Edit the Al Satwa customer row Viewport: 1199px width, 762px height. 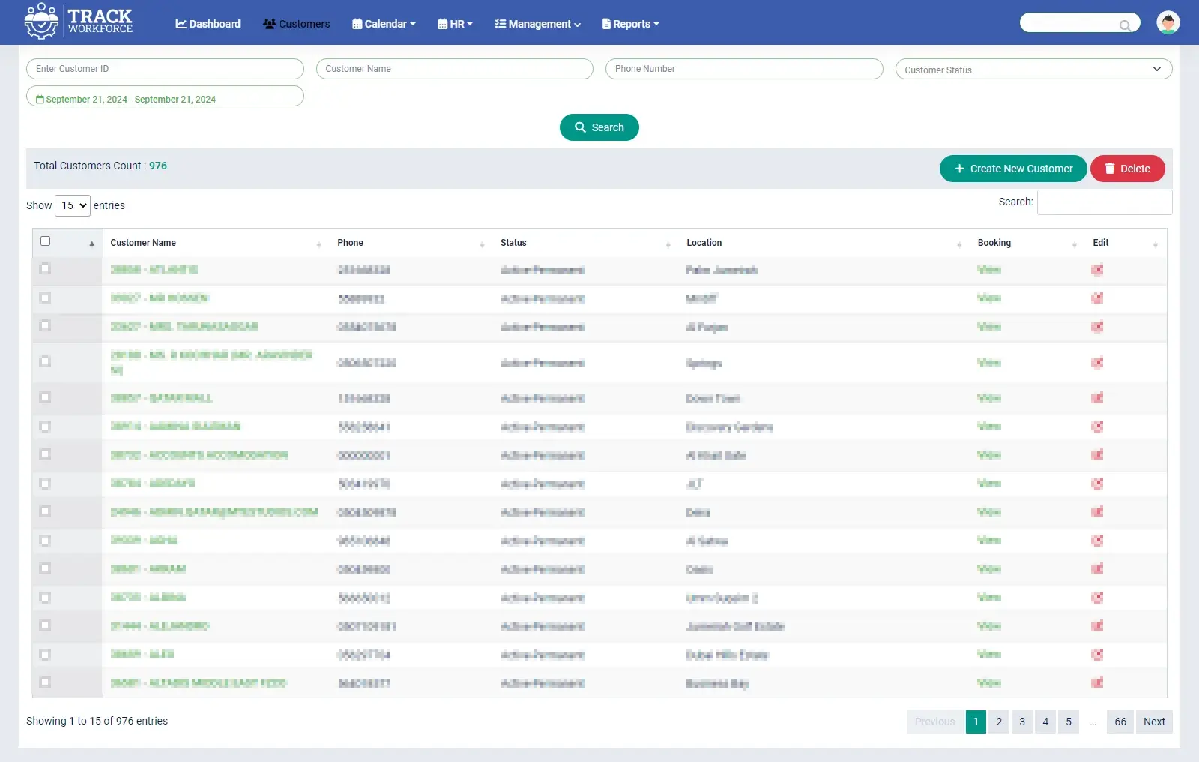tap(1097, 541)
